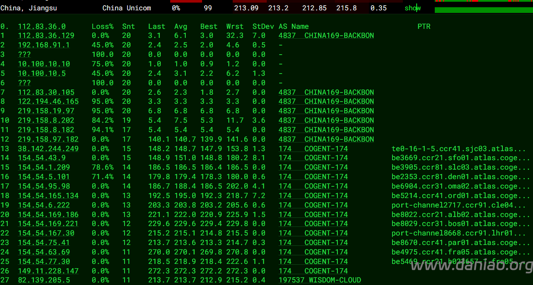Viewport: 533px width, 285px height.
Task: Select the 10.100.10.10 IP link
Action: click(44, 64)
